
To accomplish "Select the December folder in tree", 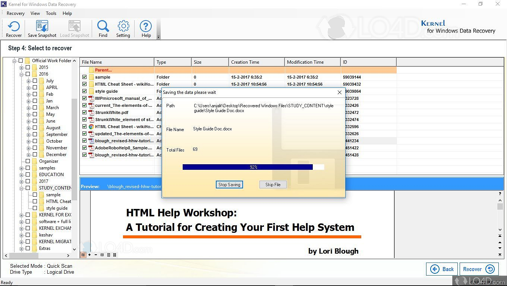I will [x=56, y=155].
